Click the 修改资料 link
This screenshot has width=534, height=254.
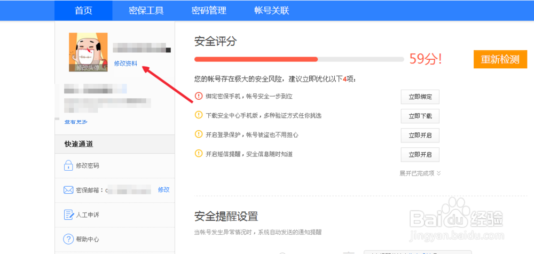(125, 63)
